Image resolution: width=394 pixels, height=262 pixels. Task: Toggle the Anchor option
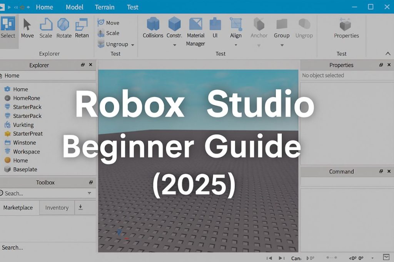[x=259, y=28]
